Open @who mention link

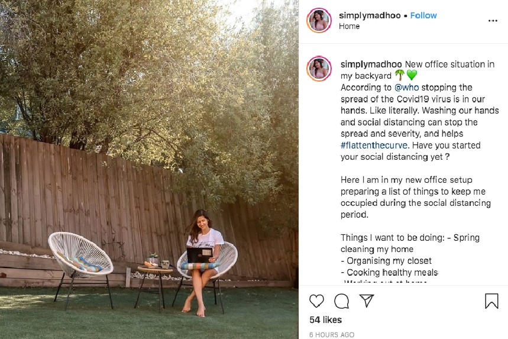click(x=407, y=88)
